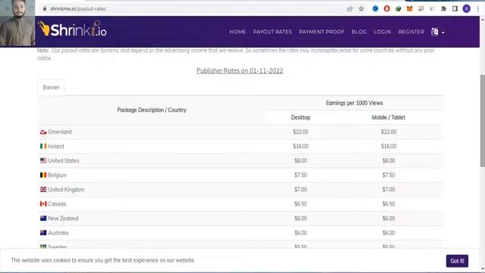485x273 pixels.
Task: Click the site lock icon
Action: pos(45,8)
